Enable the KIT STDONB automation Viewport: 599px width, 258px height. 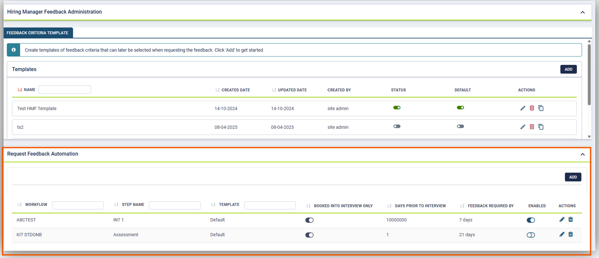(531, 235)
